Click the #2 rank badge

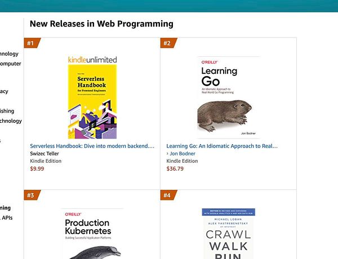[x=167, y=43]
